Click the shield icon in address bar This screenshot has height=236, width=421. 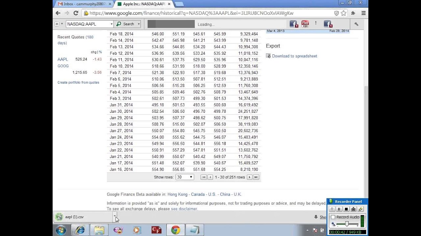click(x=336, y=13)
